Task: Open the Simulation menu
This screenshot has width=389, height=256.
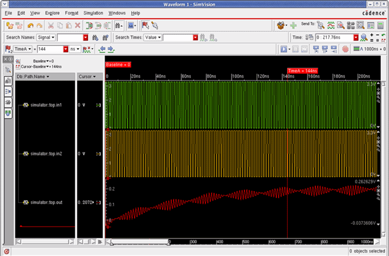Action: 93,13
